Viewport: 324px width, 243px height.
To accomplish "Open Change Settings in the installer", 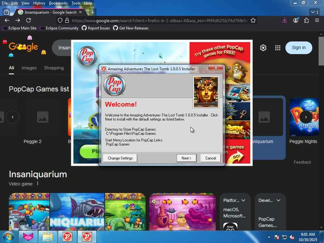I will pyautogui.click(x=120, y=158).
